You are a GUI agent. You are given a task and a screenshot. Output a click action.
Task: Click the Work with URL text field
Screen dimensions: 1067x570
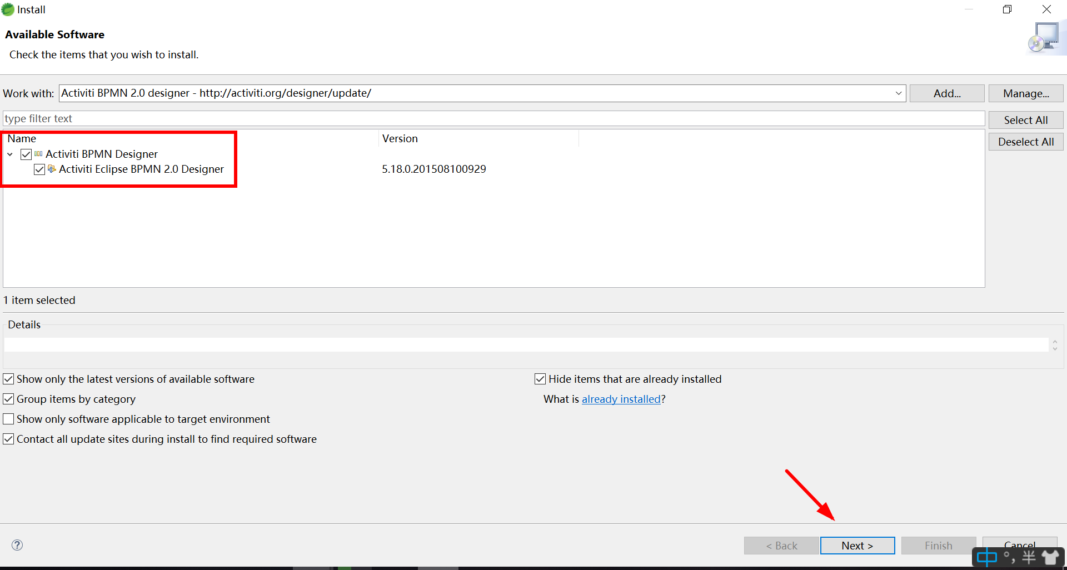pyautogui.click(x=477, y=93)
